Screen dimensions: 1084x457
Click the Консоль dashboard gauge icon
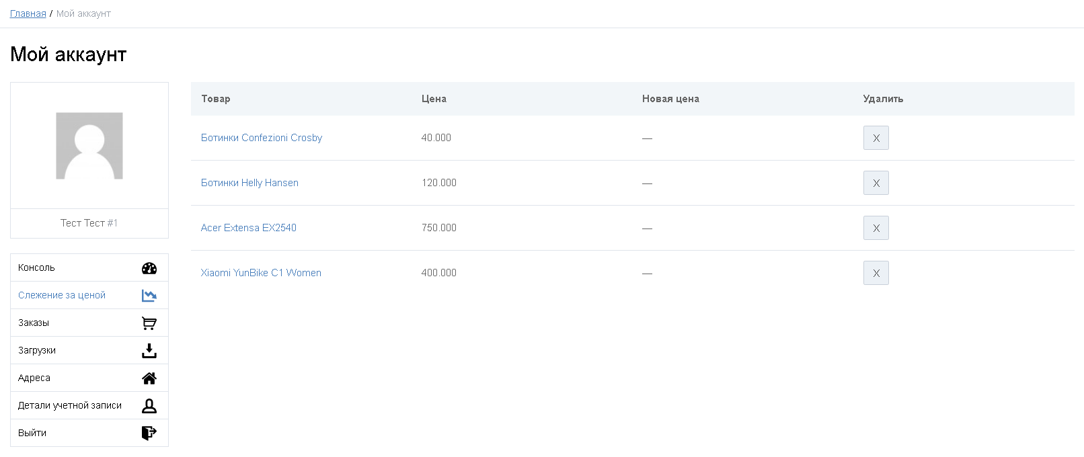[149, 268]
